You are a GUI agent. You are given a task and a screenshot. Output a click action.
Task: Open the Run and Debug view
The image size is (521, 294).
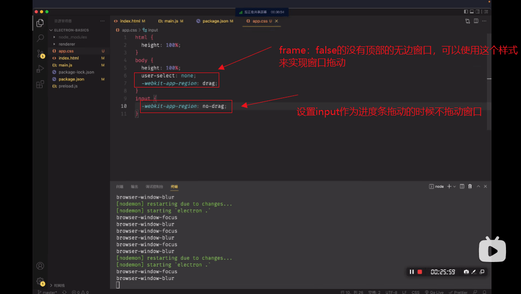click(x=40, y=69)
